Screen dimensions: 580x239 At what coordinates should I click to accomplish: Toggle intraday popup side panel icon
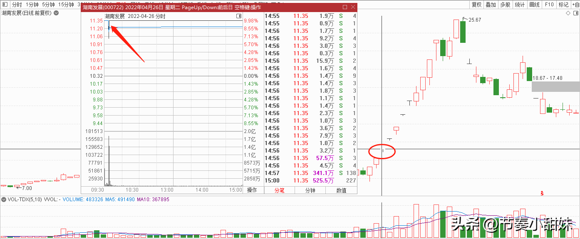click(x=239, y=16)
